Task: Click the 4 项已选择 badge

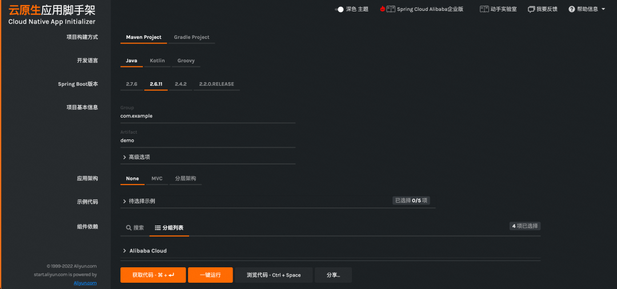Action: 525,226
